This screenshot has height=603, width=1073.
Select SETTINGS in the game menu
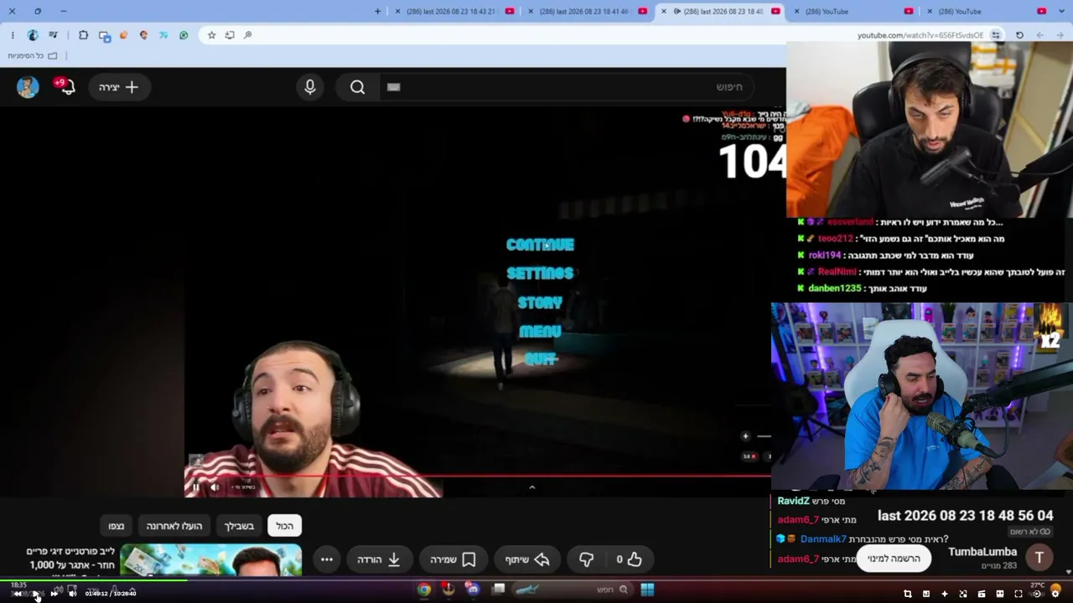tap(540, 273)
